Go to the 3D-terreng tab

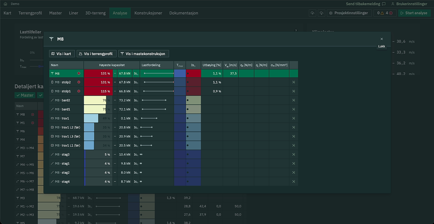pyautogui.click(x=95, y=13)
